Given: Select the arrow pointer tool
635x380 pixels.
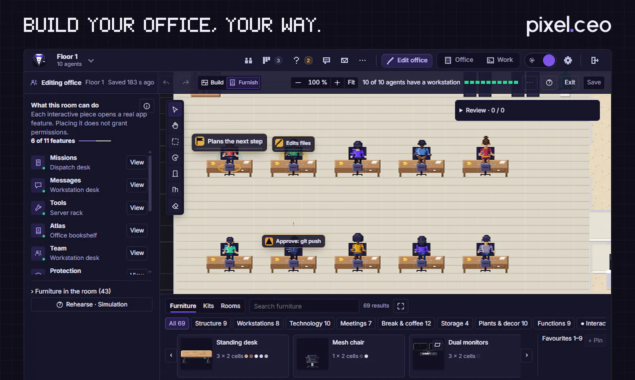Looking at the screenshot, I should tap(175, 110).
